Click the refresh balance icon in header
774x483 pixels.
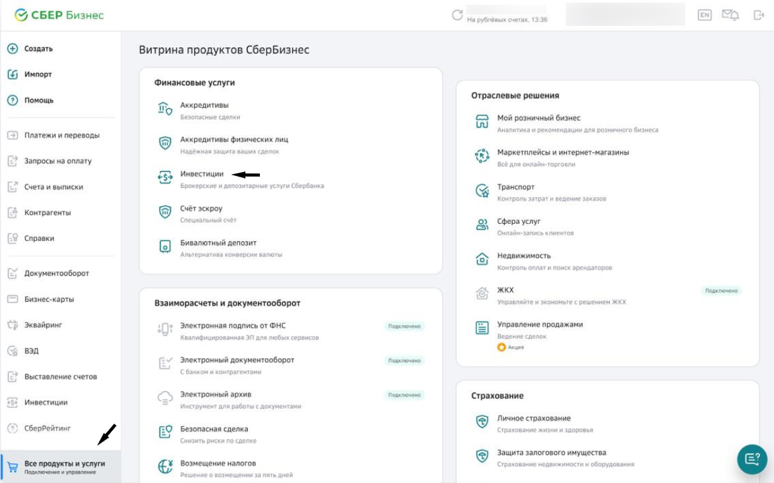(x=457, y=15)
